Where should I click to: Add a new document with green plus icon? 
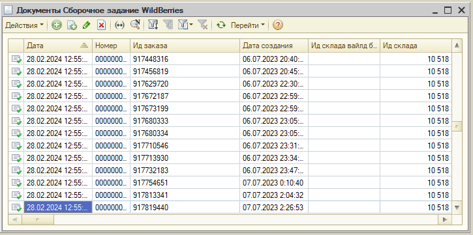point(56,25)
